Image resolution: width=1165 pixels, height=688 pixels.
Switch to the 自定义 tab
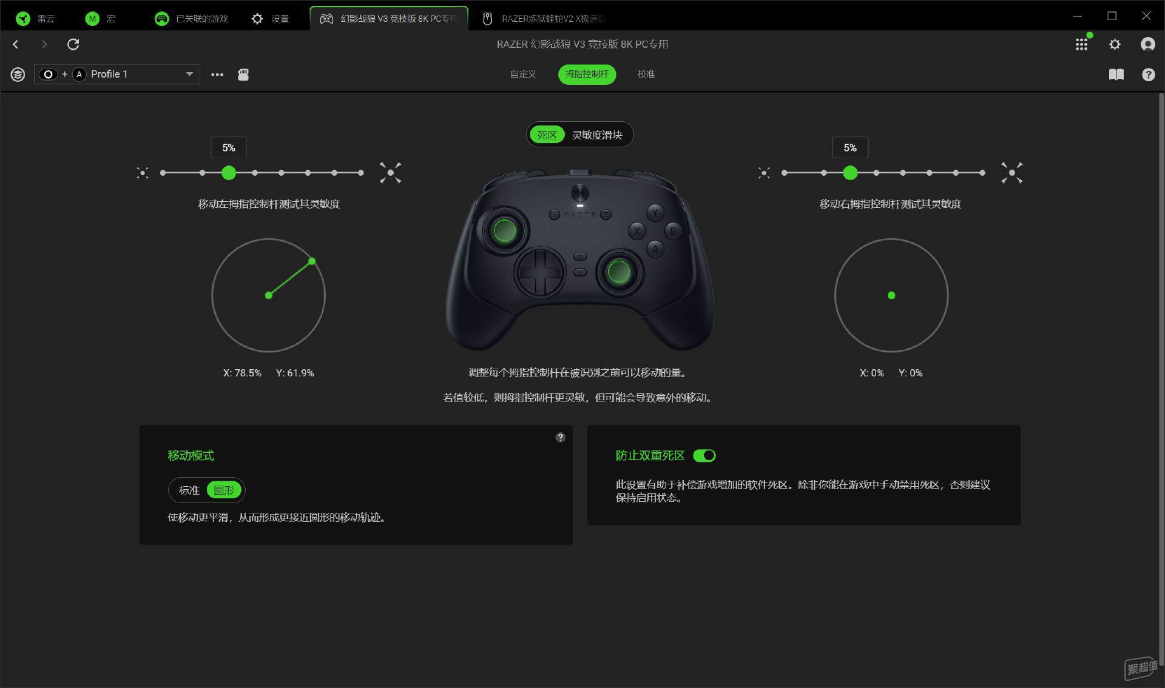pos(523,74)
